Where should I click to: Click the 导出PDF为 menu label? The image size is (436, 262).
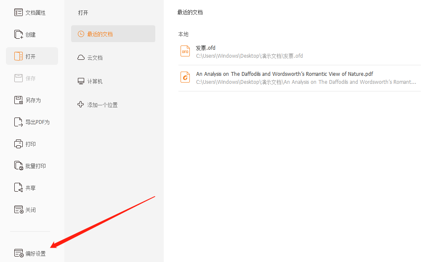(x=37, y=122)
